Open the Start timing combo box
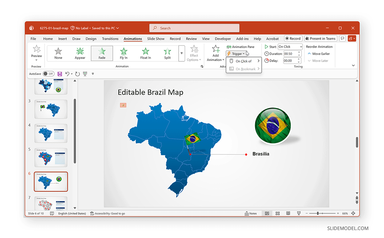Screen dimensions: 384x238 290,47
